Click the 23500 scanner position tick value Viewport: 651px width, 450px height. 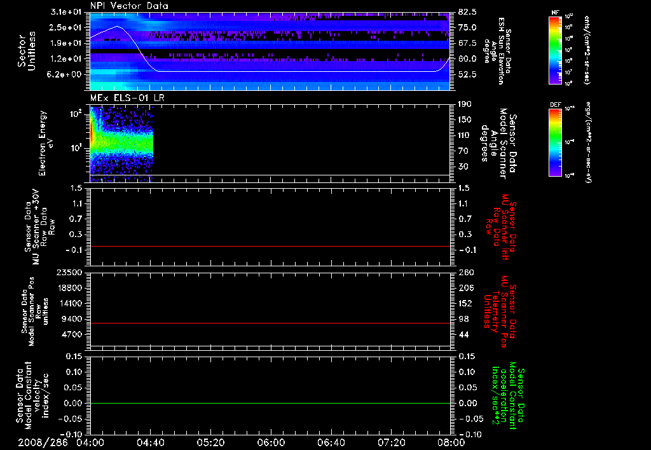[69, 272]
